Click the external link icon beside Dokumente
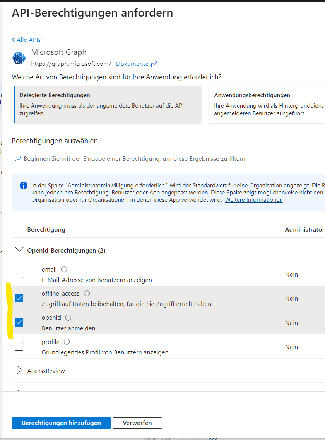This screenshot has width=325, height=440. click(x=154, y=64)
